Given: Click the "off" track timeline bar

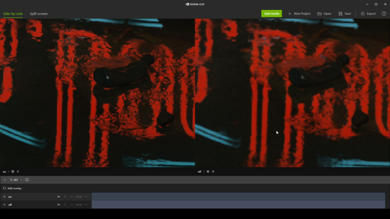Looking at the screenshot, I should 238,205.
